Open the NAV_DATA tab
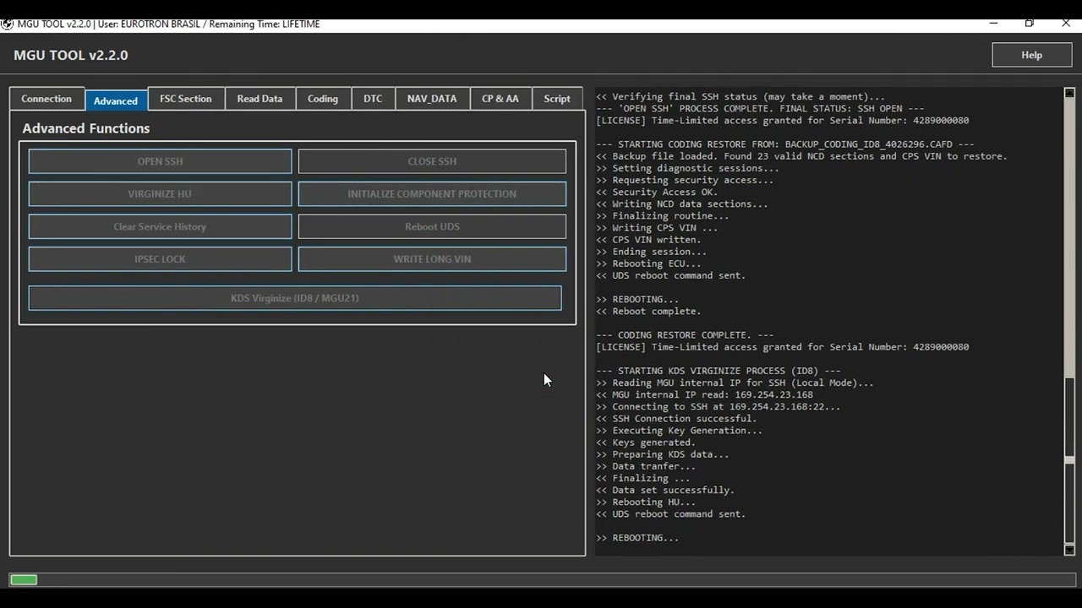Image resolution: width=1082 pixels, height=608 pixels. [432, 99]
